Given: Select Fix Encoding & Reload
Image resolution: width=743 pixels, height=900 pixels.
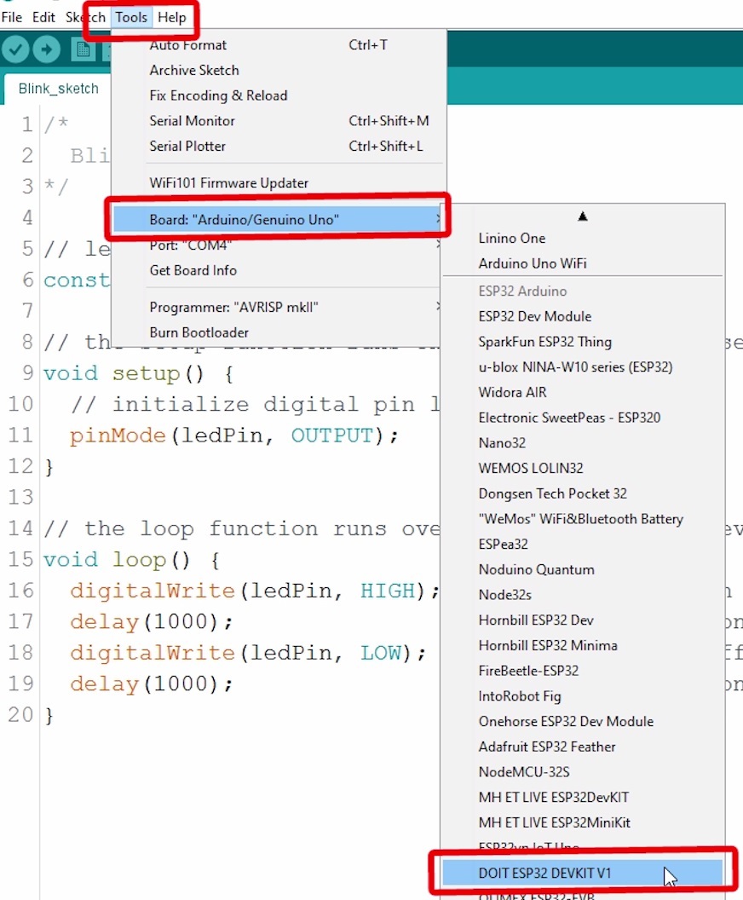Looking at the screenshot, I should [279, 95].
